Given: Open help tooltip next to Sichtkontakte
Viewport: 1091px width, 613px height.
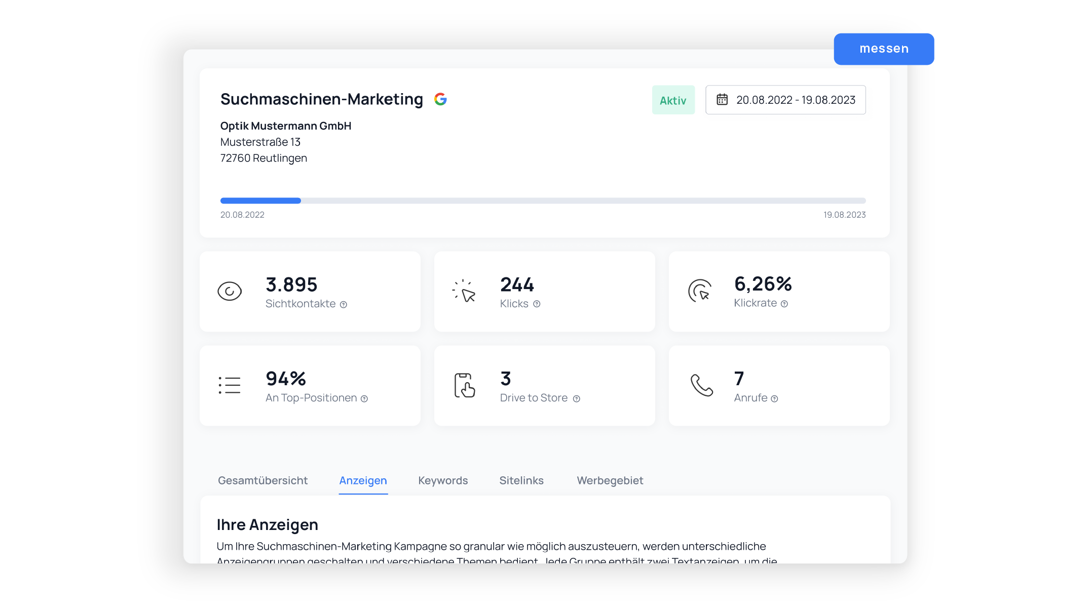Looking at the screenshot, I should (x=344, y=305).
